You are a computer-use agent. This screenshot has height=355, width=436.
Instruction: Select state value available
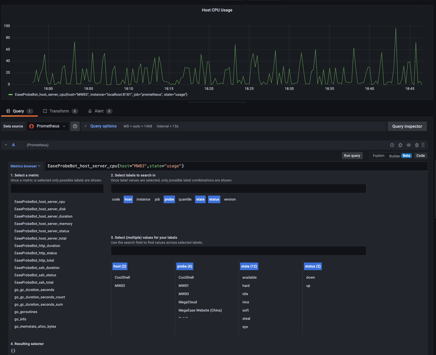click(x=249, y=277)
